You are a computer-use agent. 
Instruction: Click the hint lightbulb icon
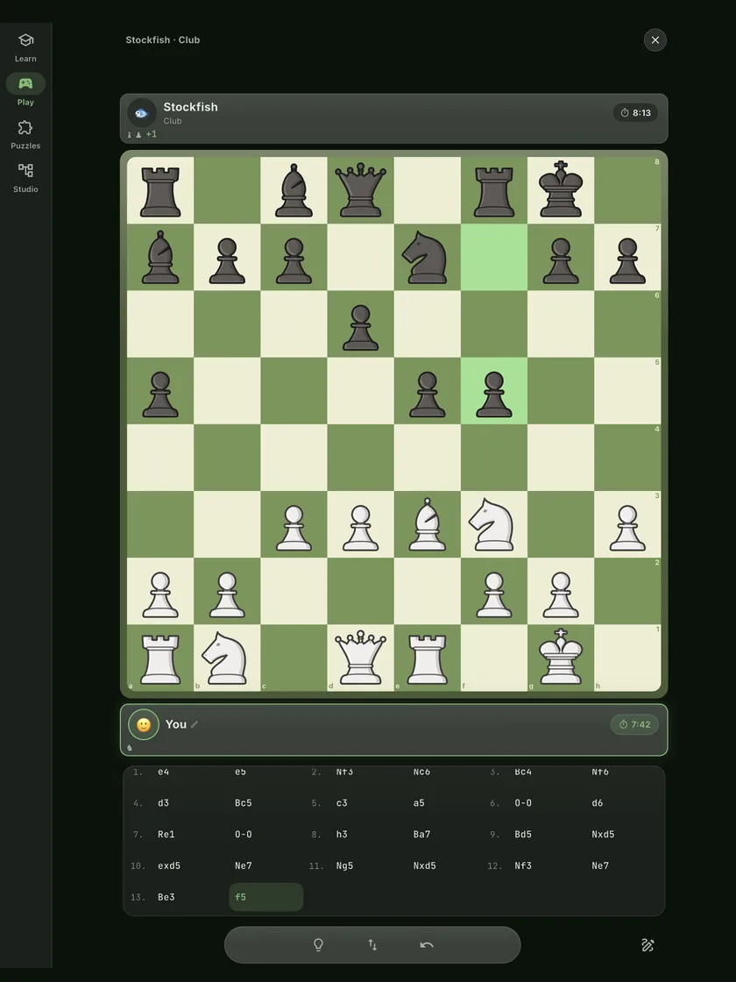(x=318, y=944)
